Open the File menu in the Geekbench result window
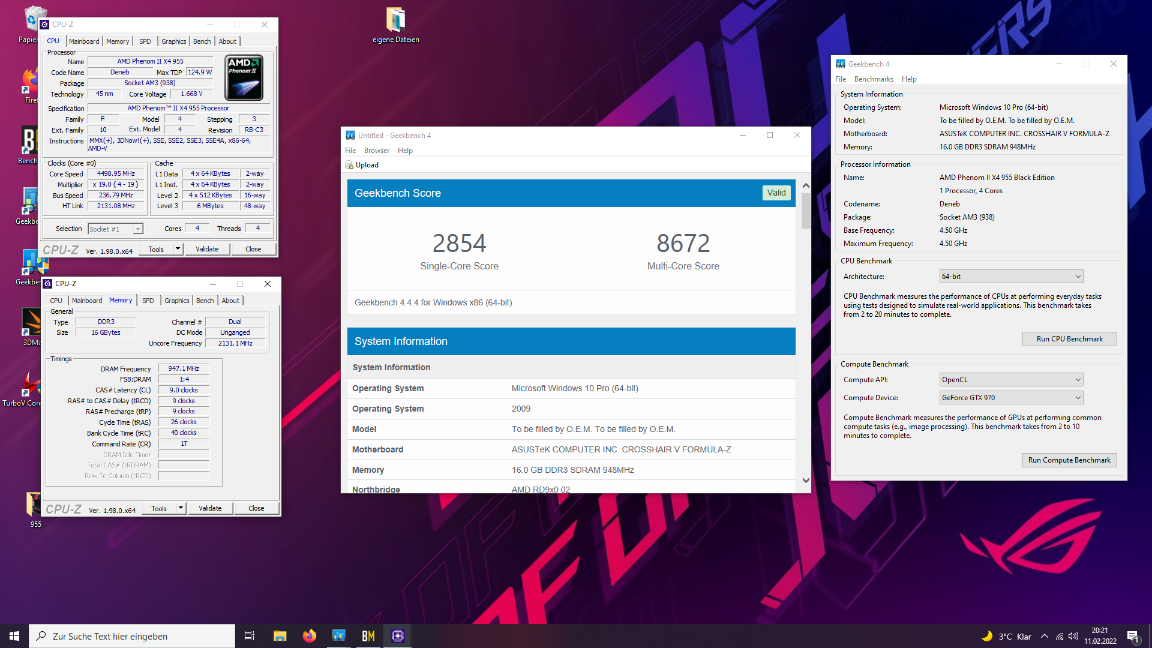The width and height of the screenshot is (1152, 648). (350, 151)
